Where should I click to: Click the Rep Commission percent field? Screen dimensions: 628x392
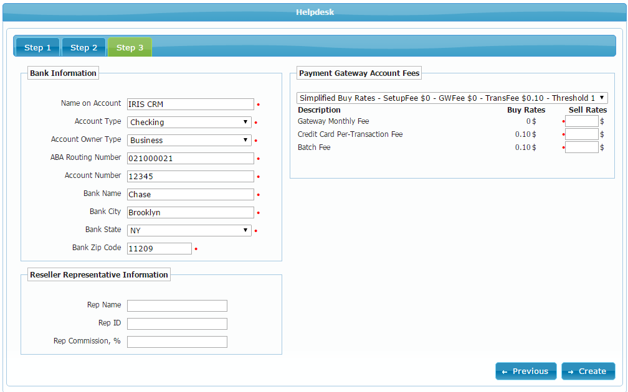pyautogui.click(x=177, y=342)
